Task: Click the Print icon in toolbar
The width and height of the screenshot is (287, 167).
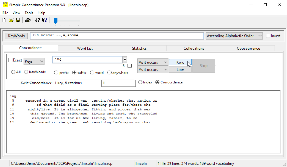Action: 28,20
